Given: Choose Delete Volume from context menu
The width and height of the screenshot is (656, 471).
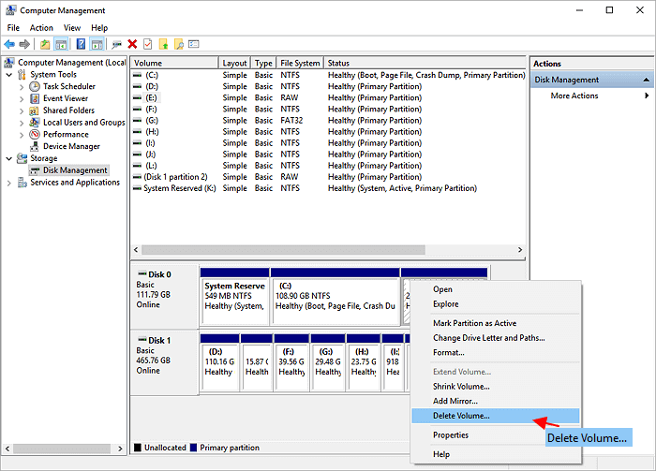Looking at the screenshot, I should pyautogui.click(x=461, y=415).
